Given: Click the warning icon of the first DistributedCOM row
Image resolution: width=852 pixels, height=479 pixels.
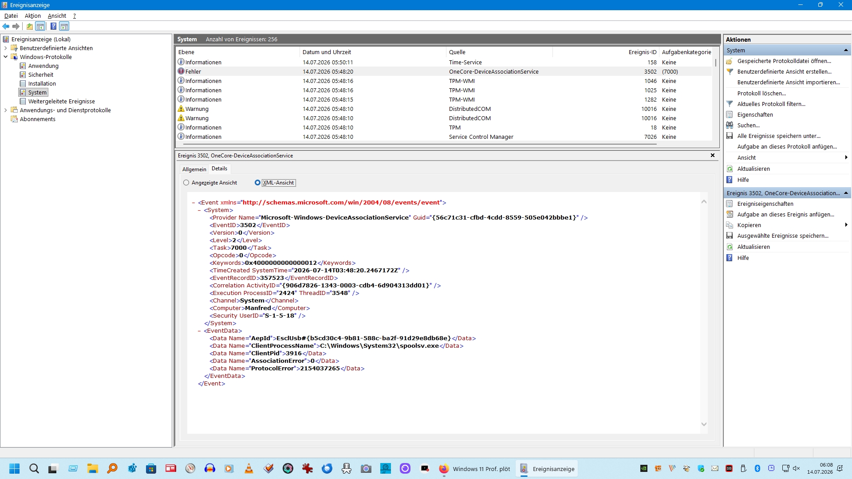Looking at the screenshot, I should click(x=181, y=109).
